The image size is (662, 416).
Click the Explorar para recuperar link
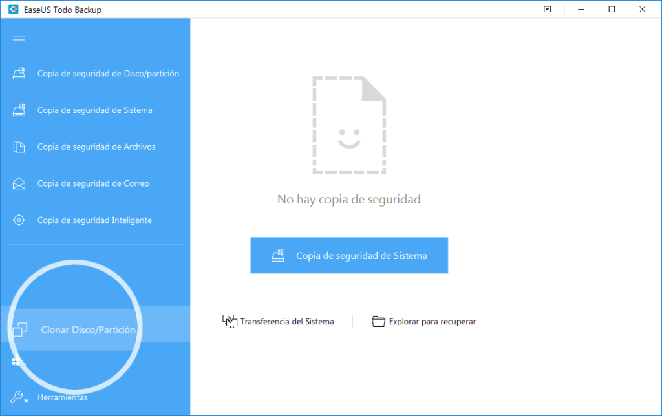pyautogui.click(x=432, y=321)
